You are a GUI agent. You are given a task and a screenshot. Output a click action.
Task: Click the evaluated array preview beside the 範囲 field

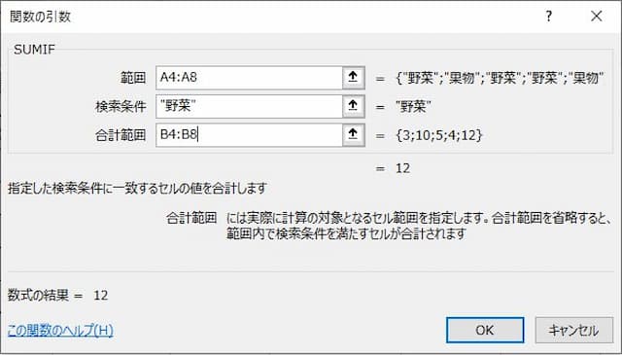click(x=500, y=78)
